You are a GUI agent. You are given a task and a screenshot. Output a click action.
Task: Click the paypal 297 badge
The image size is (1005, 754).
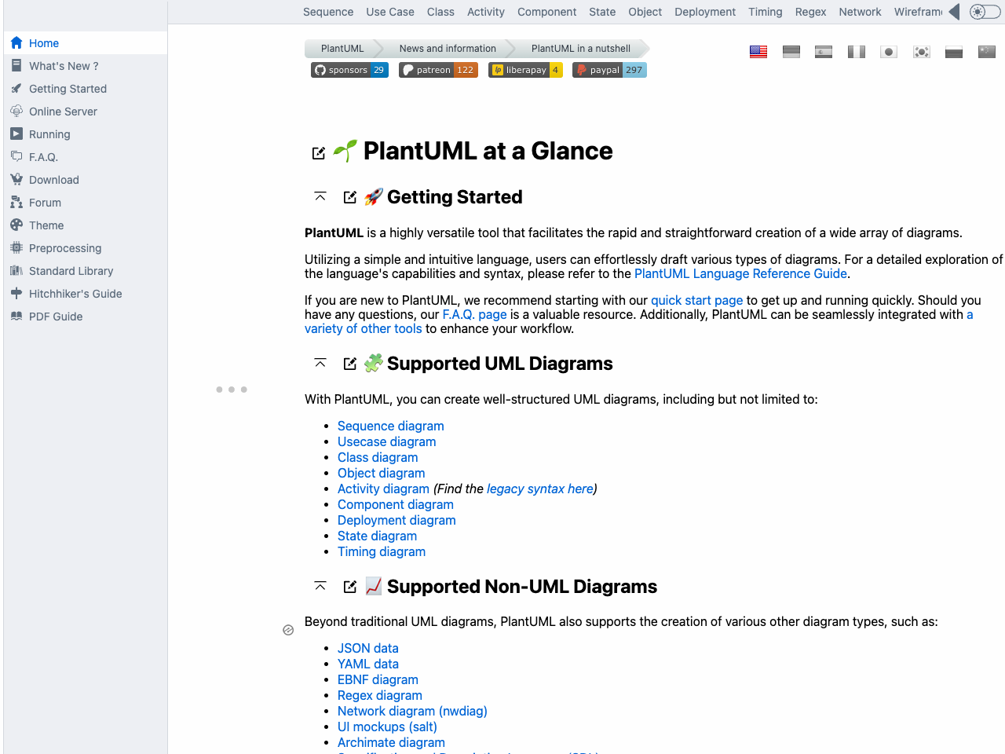(x=609, y=70)
